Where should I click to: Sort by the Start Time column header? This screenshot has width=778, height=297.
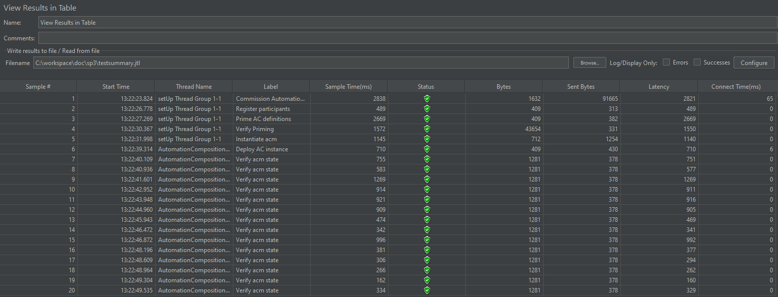click(116, 87)
